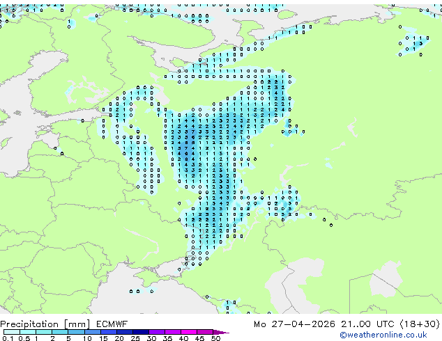Click the 10–15 mm legend color segment
Viewport: 442px width, 341px height.
(93, 332)
